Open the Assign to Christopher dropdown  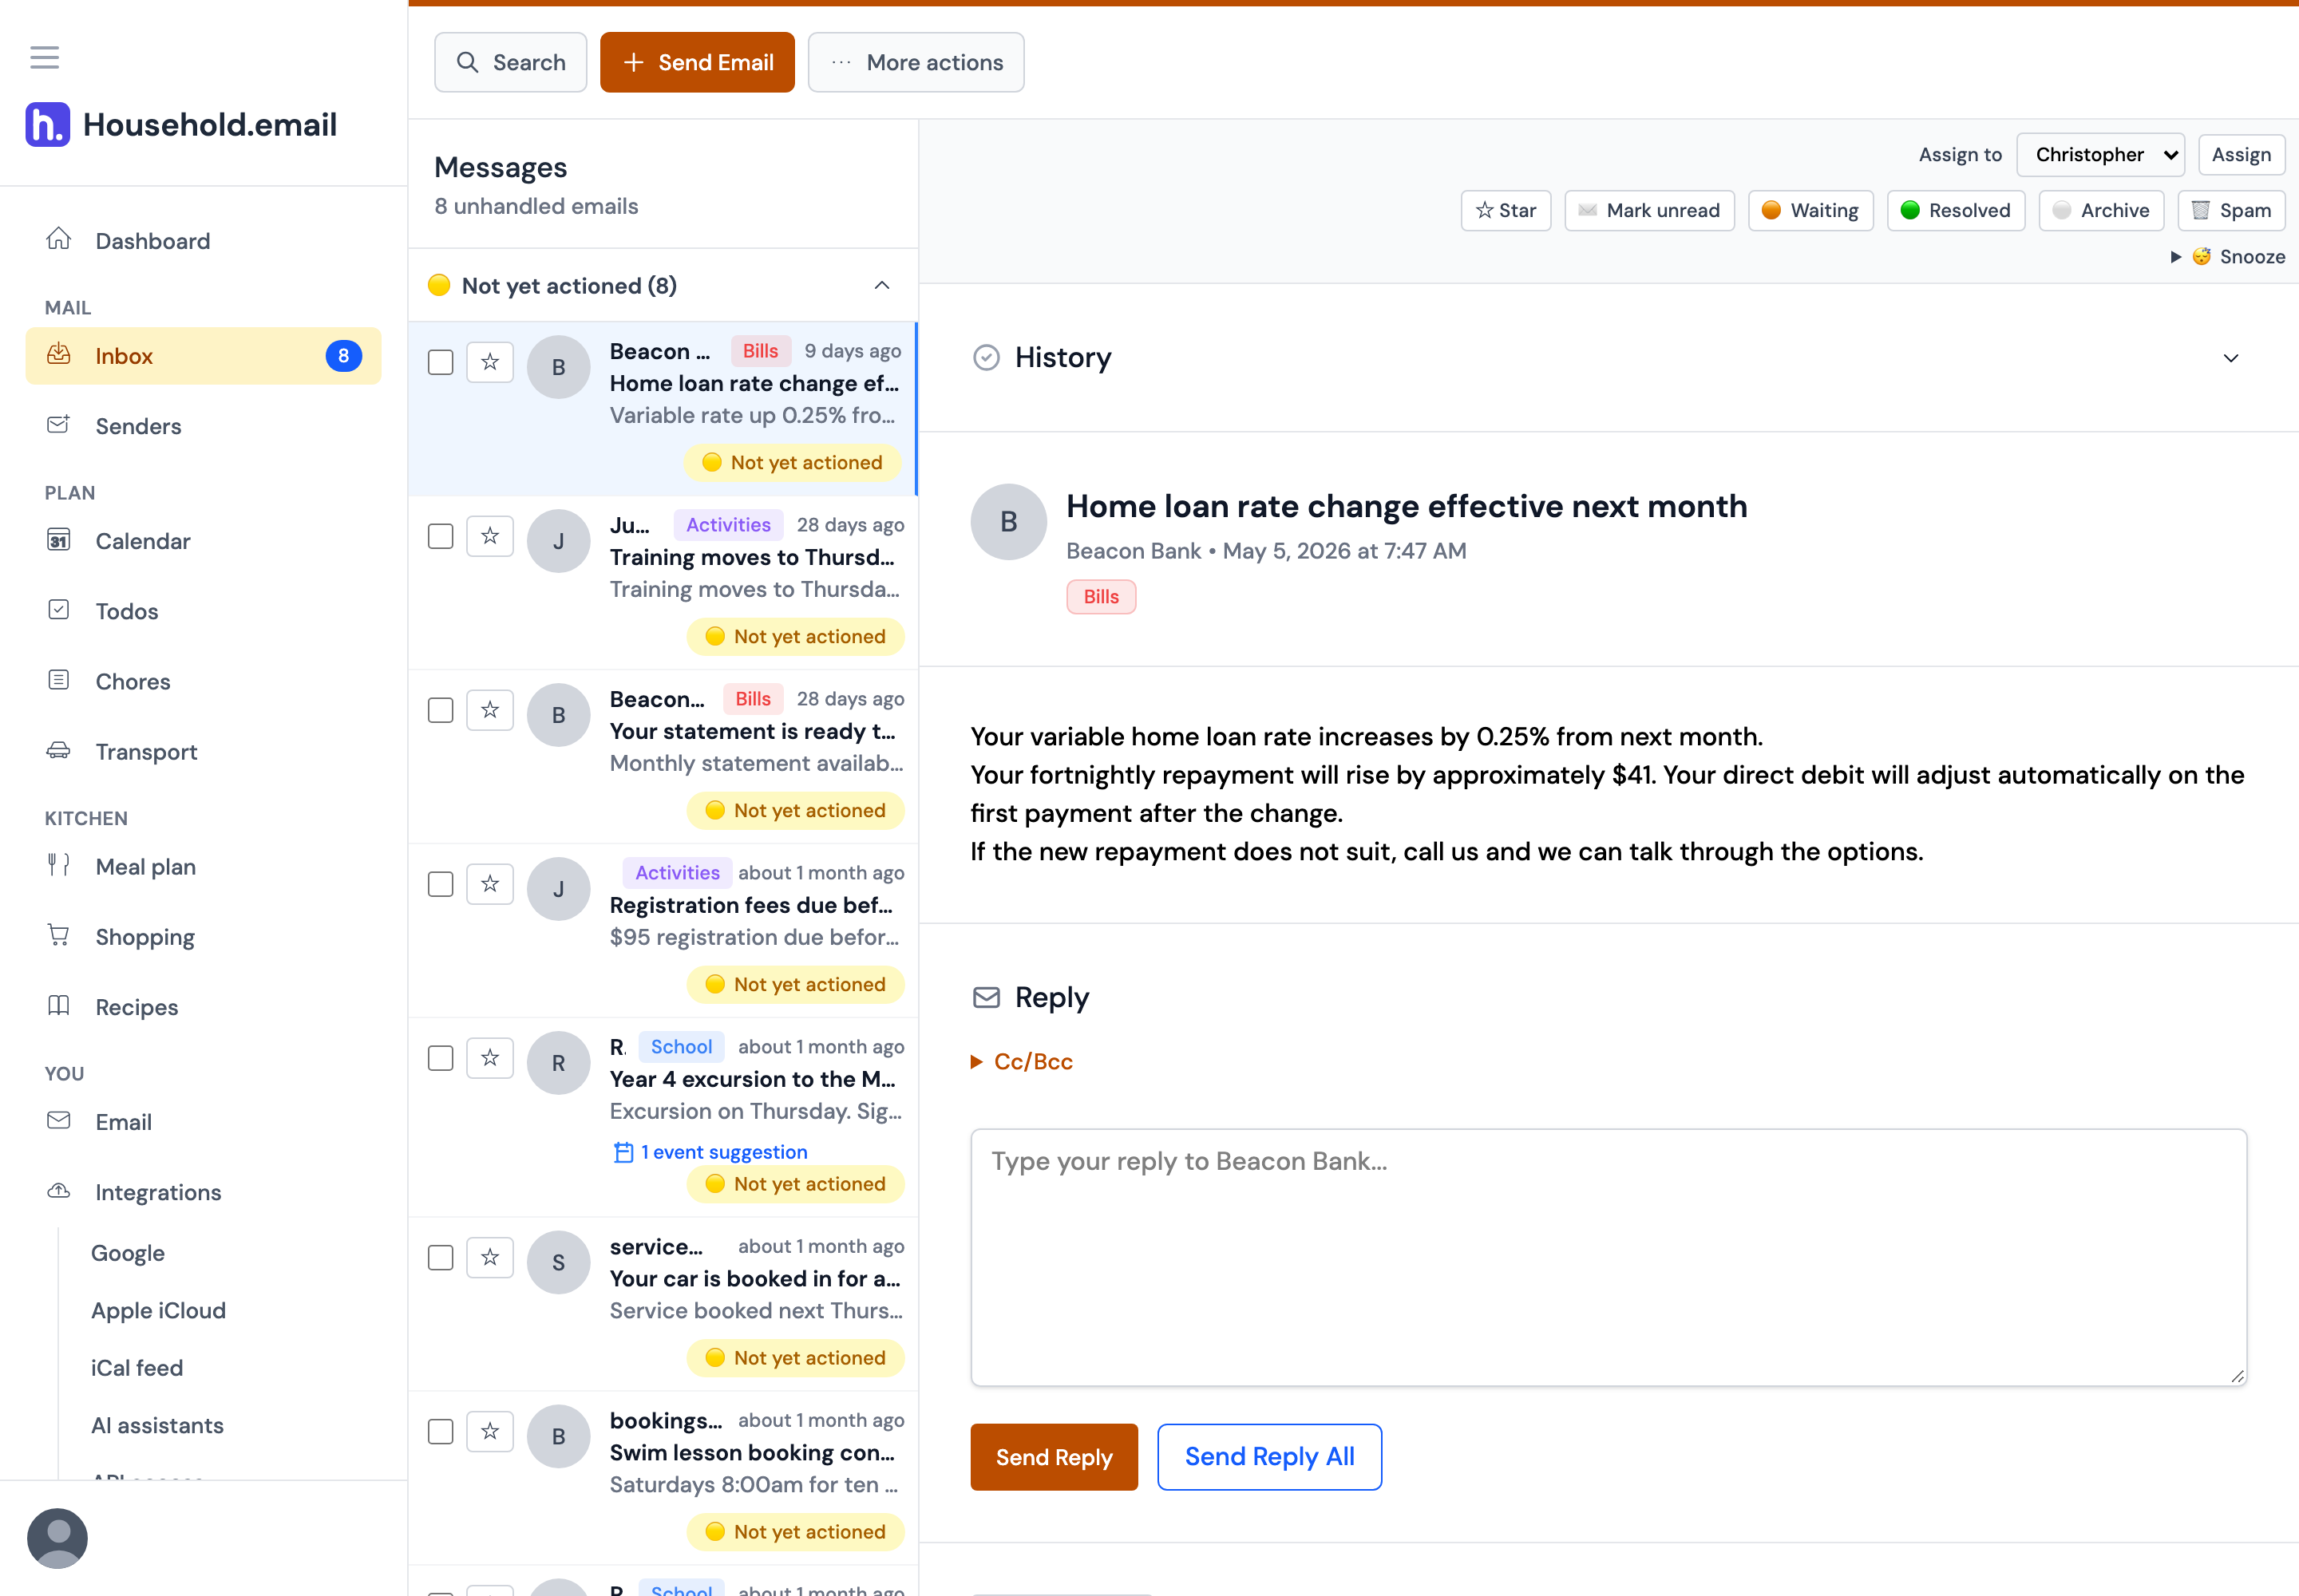tap(2100, 155)
